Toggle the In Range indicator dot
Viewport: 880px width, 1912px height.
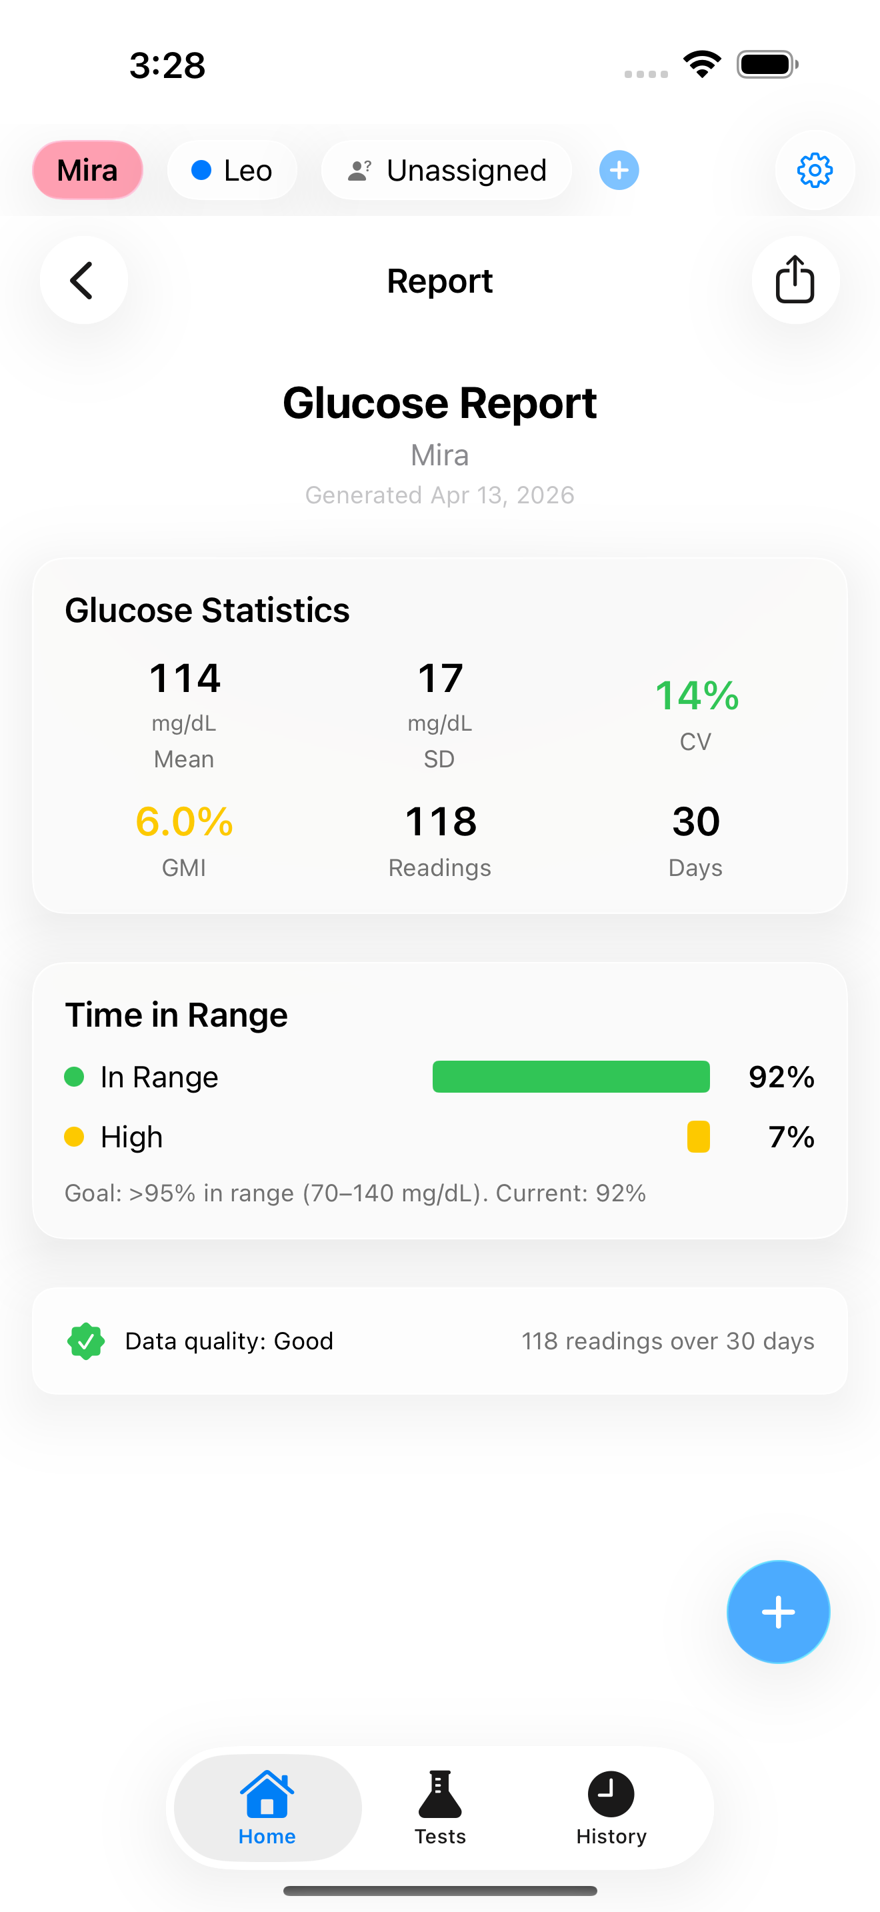(74, 1076)
